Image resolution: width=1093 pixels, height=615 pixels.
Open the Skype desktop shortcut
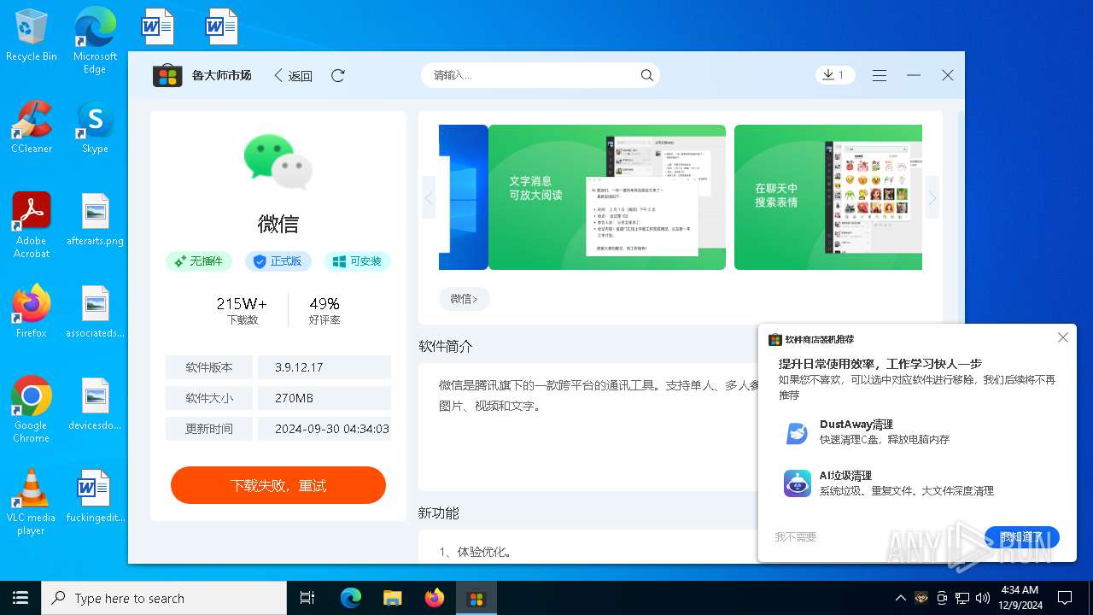tap(95, 127)
